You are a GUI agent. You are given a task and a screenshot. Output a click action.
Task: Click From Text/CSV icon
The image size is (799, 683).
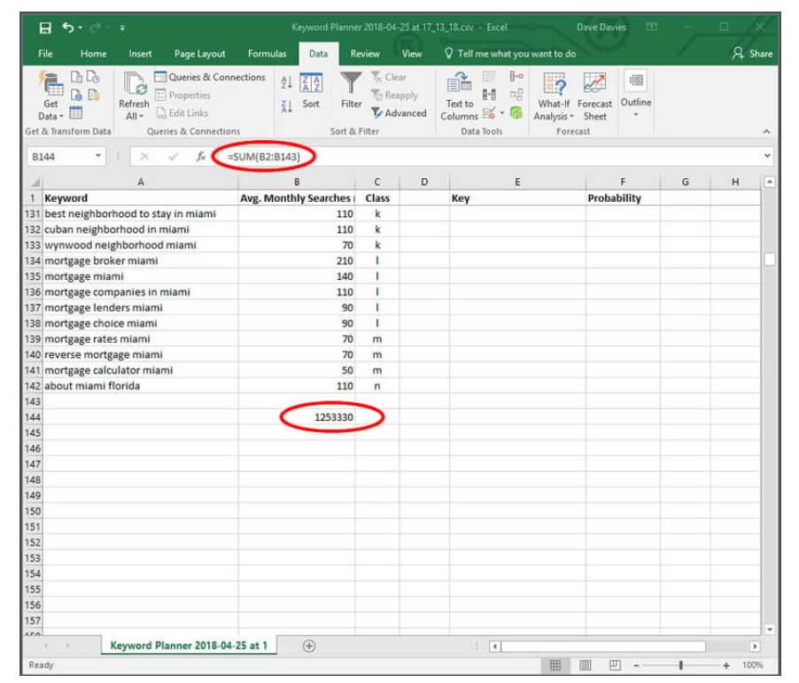[x=76, y=77]
